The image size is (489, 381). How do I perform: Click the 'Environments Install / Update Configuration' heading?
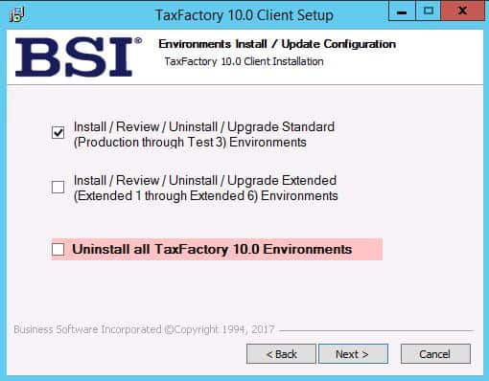pos(277,44)
